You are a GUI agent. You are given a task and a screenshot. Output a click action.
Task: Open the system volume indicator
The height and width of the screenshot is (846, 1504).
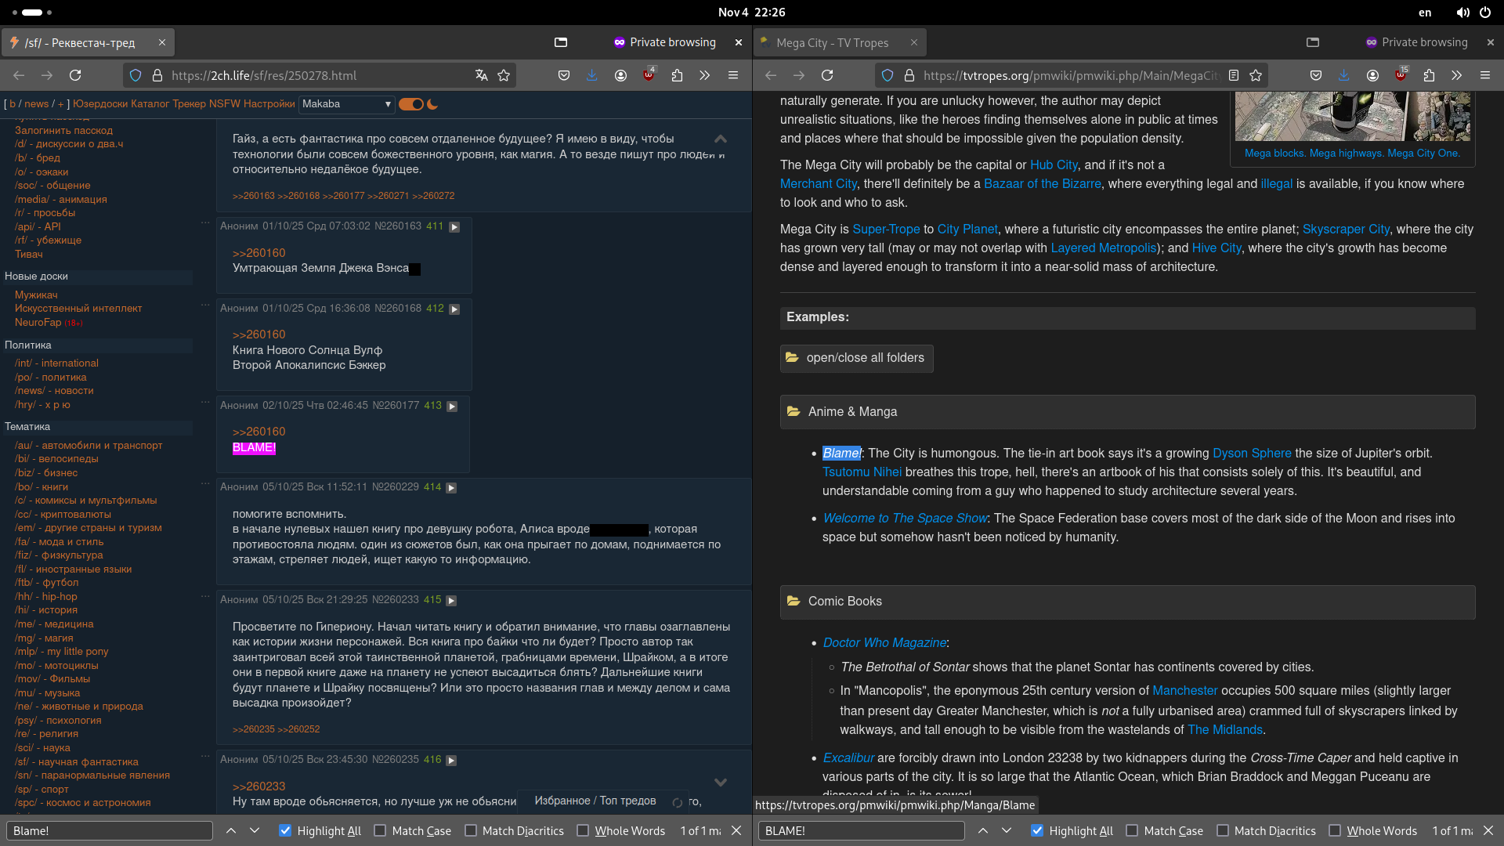[1462, 13]
